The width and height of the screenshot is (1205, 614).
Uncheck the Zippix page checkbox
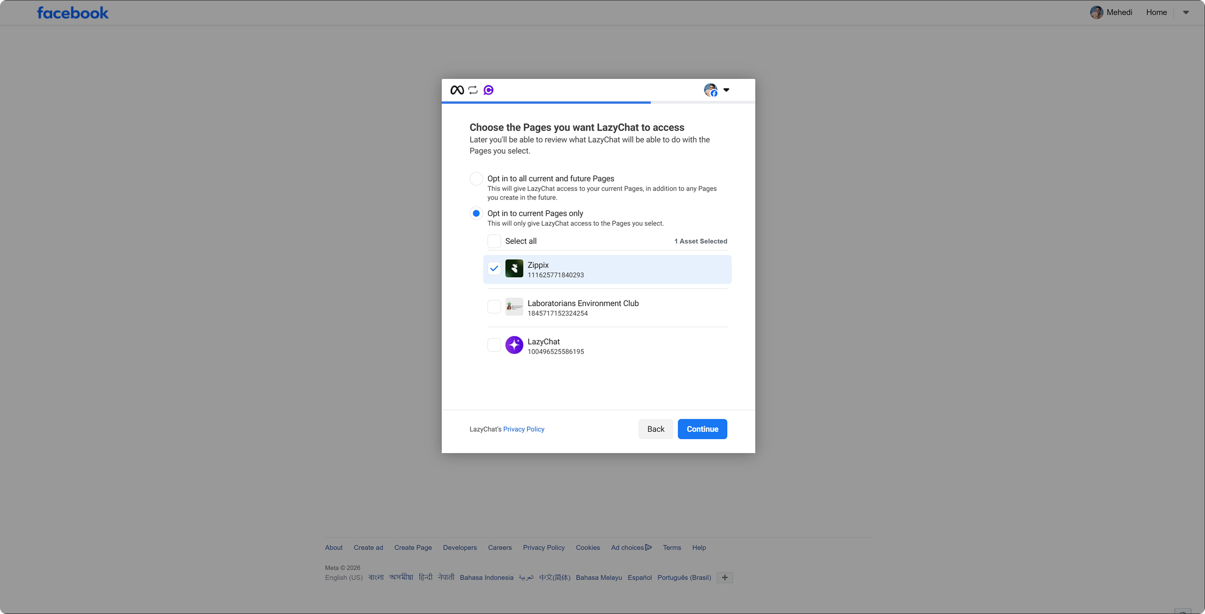click(494, 268)
